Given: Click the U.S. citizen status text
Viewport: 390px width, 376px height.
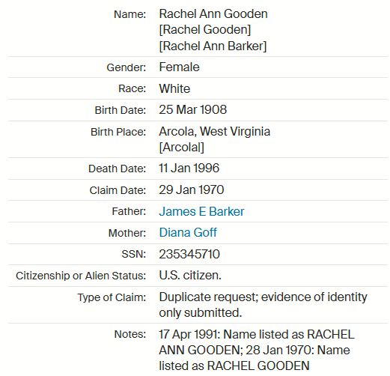Looking at the screenshot, I should pos(190,276).
